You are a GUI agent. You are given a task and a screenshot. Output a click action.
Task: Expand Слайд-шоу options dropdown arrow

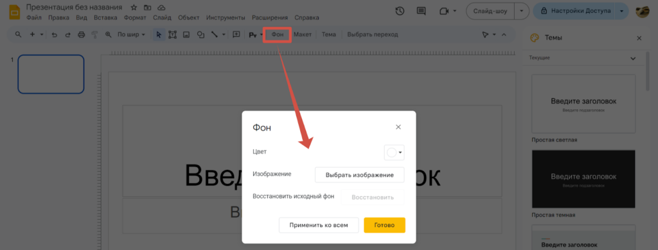pyautogui.click(x=522, y=11)
